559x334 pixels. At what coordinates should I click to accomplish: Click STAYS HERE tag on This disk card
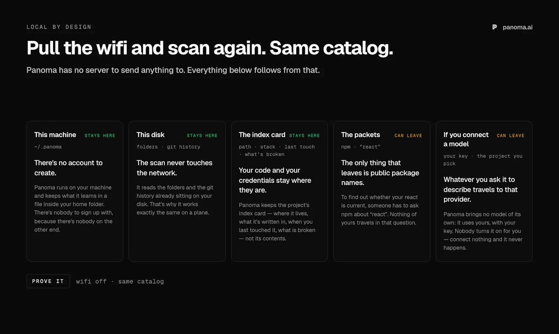(202, 135)
